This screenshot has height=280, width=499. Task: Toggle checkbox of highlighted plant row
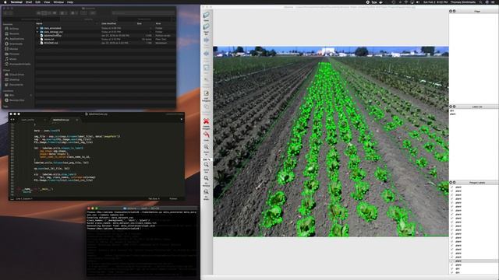click(452, 261)
